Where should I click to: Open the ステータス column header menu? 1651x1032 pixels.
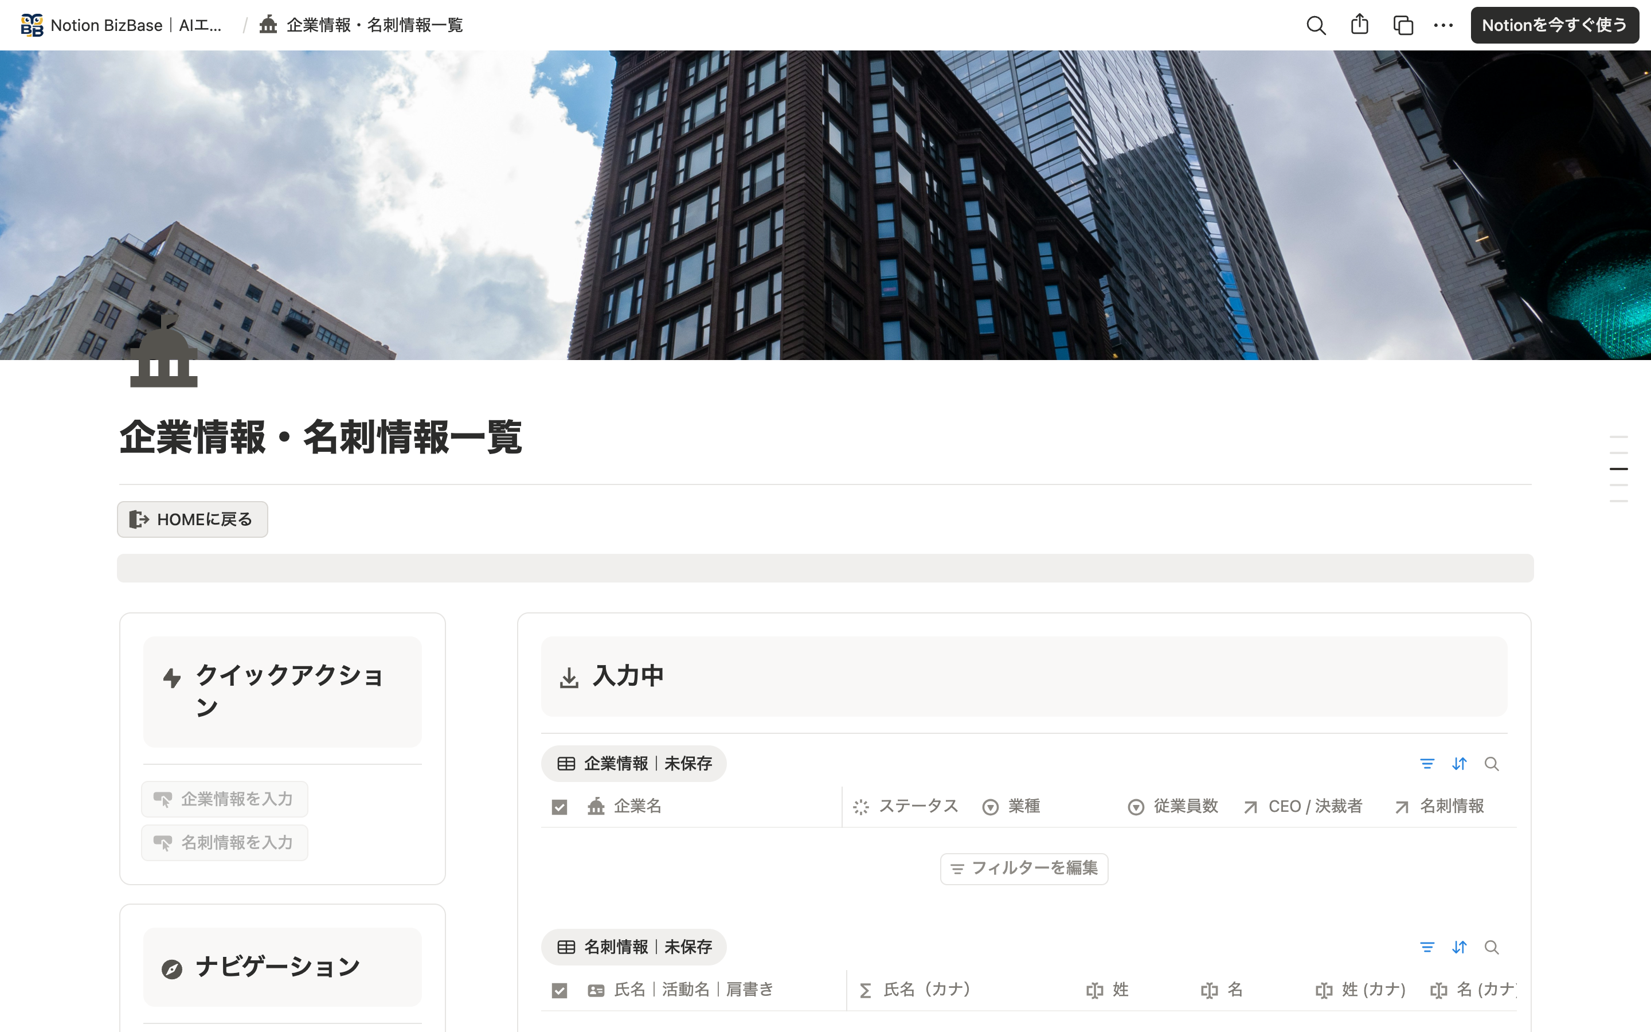click(x=905, y=807)
